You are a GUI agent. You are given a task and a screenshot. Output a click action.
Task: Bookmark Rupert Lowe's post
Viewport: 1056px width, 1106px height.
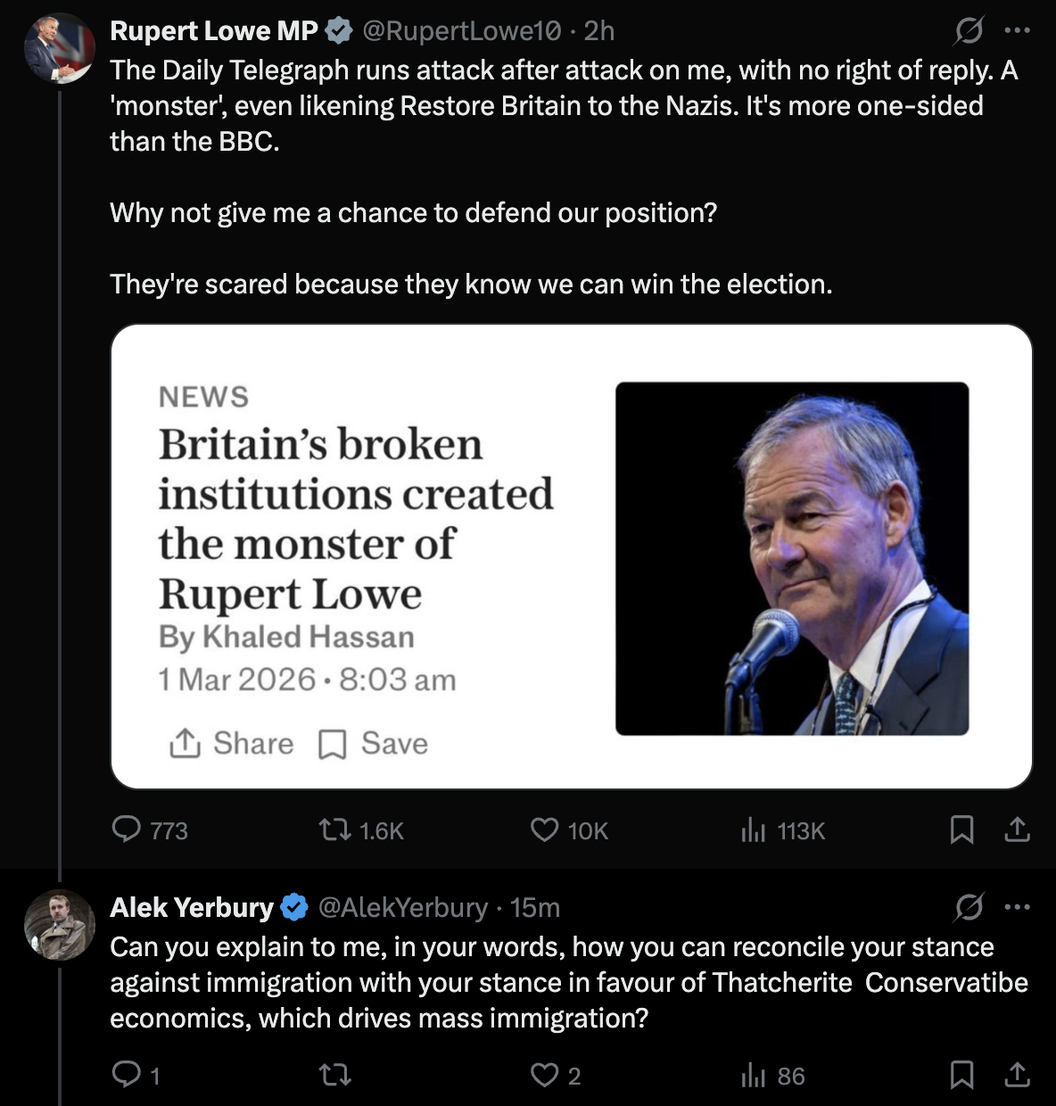961,830
